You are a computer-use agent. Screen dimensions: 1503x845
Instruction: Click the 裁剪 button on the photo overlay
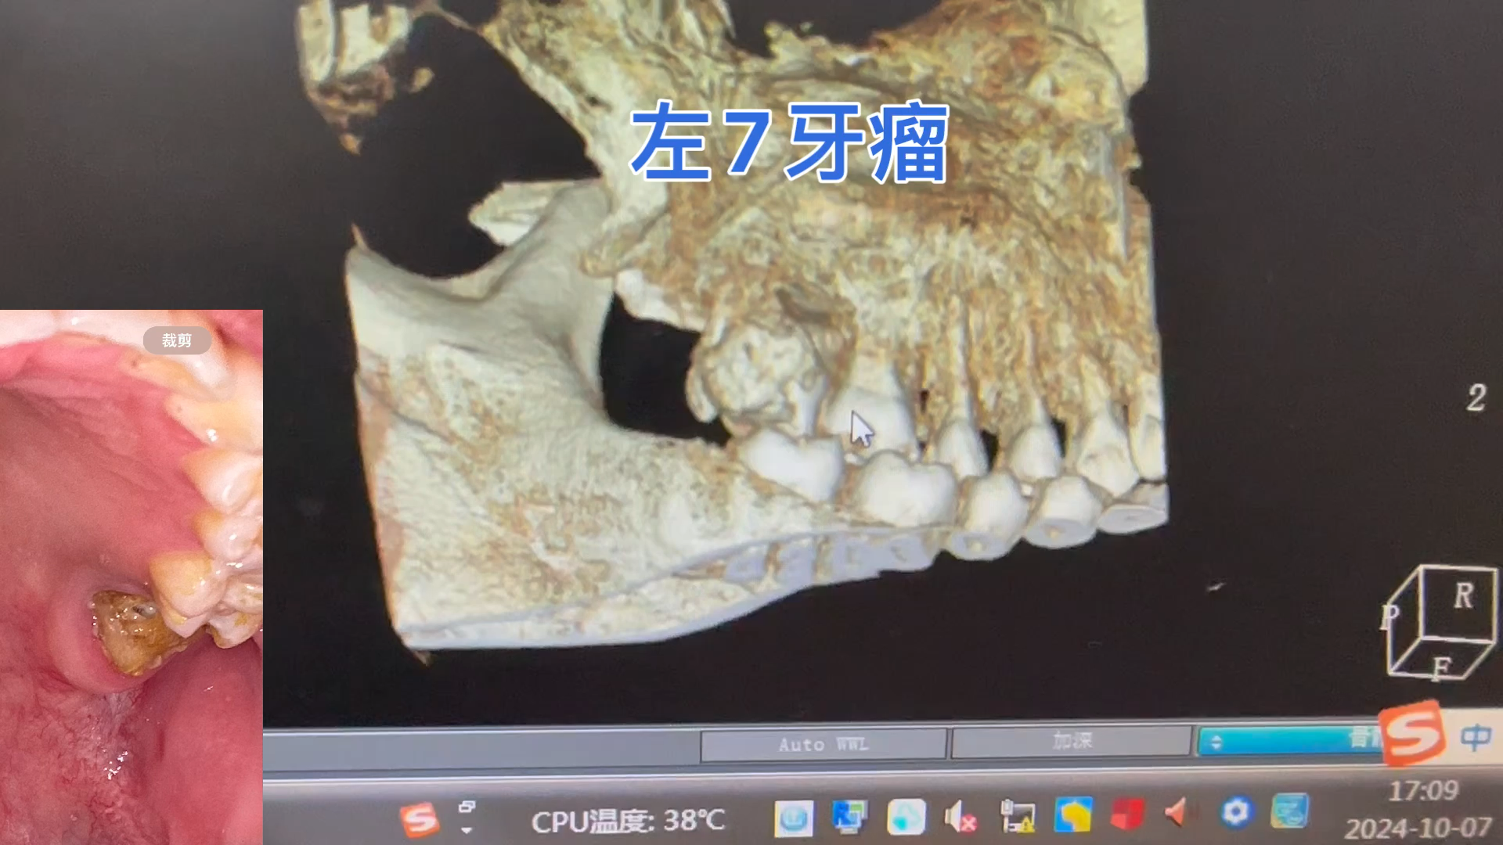point(177,340)
